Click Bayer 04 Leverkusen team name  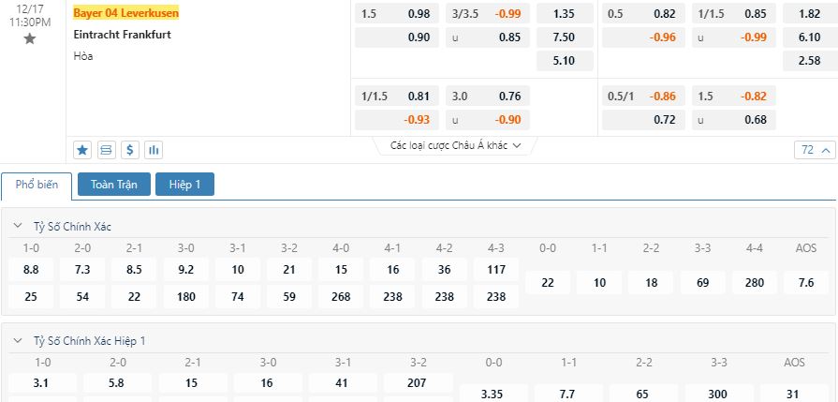pyautogui.click(x=126, y=13)
